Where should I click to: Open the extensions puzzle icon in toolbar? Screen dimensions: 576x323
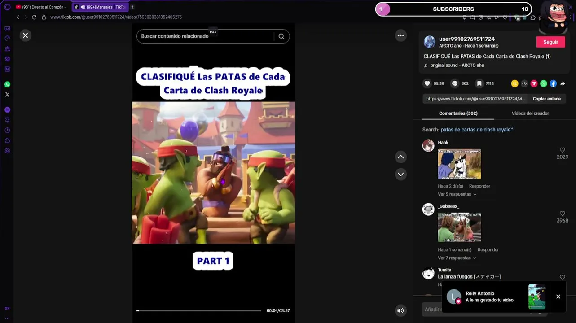pyautogui.click(x=533, y=17)
